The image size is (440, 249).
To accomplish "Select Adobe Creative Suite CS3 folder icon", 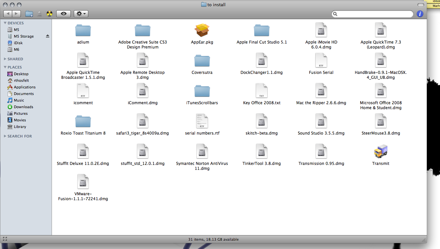I will (x=143, y=30).
